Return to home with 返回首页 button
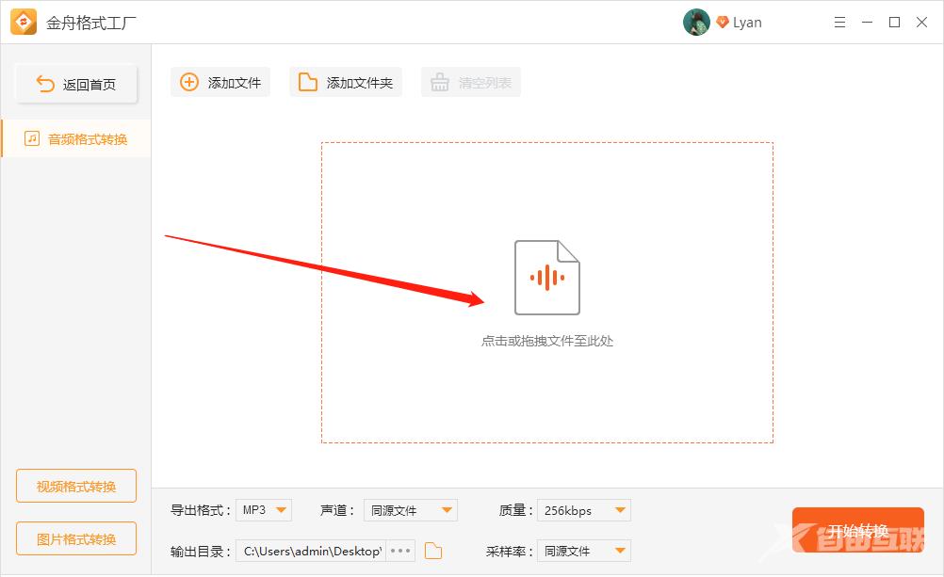944x577 pixels. pos(76,84)
